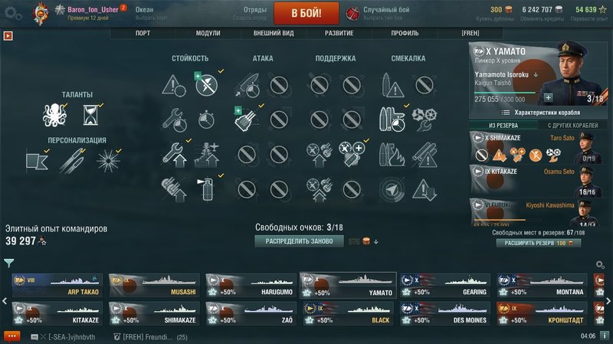The width and height of the screenshot is (613, 344).
Task: Open Случайный бой battle type selector
Action: click(379, 13)
